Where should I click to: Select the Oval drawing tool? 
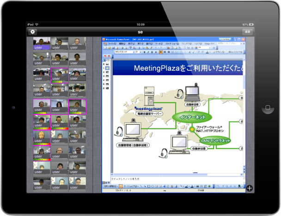153,186
